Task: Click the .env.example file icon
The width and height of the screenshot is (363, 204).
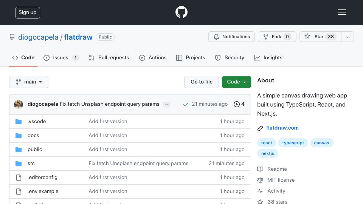Action: (19, 192)
